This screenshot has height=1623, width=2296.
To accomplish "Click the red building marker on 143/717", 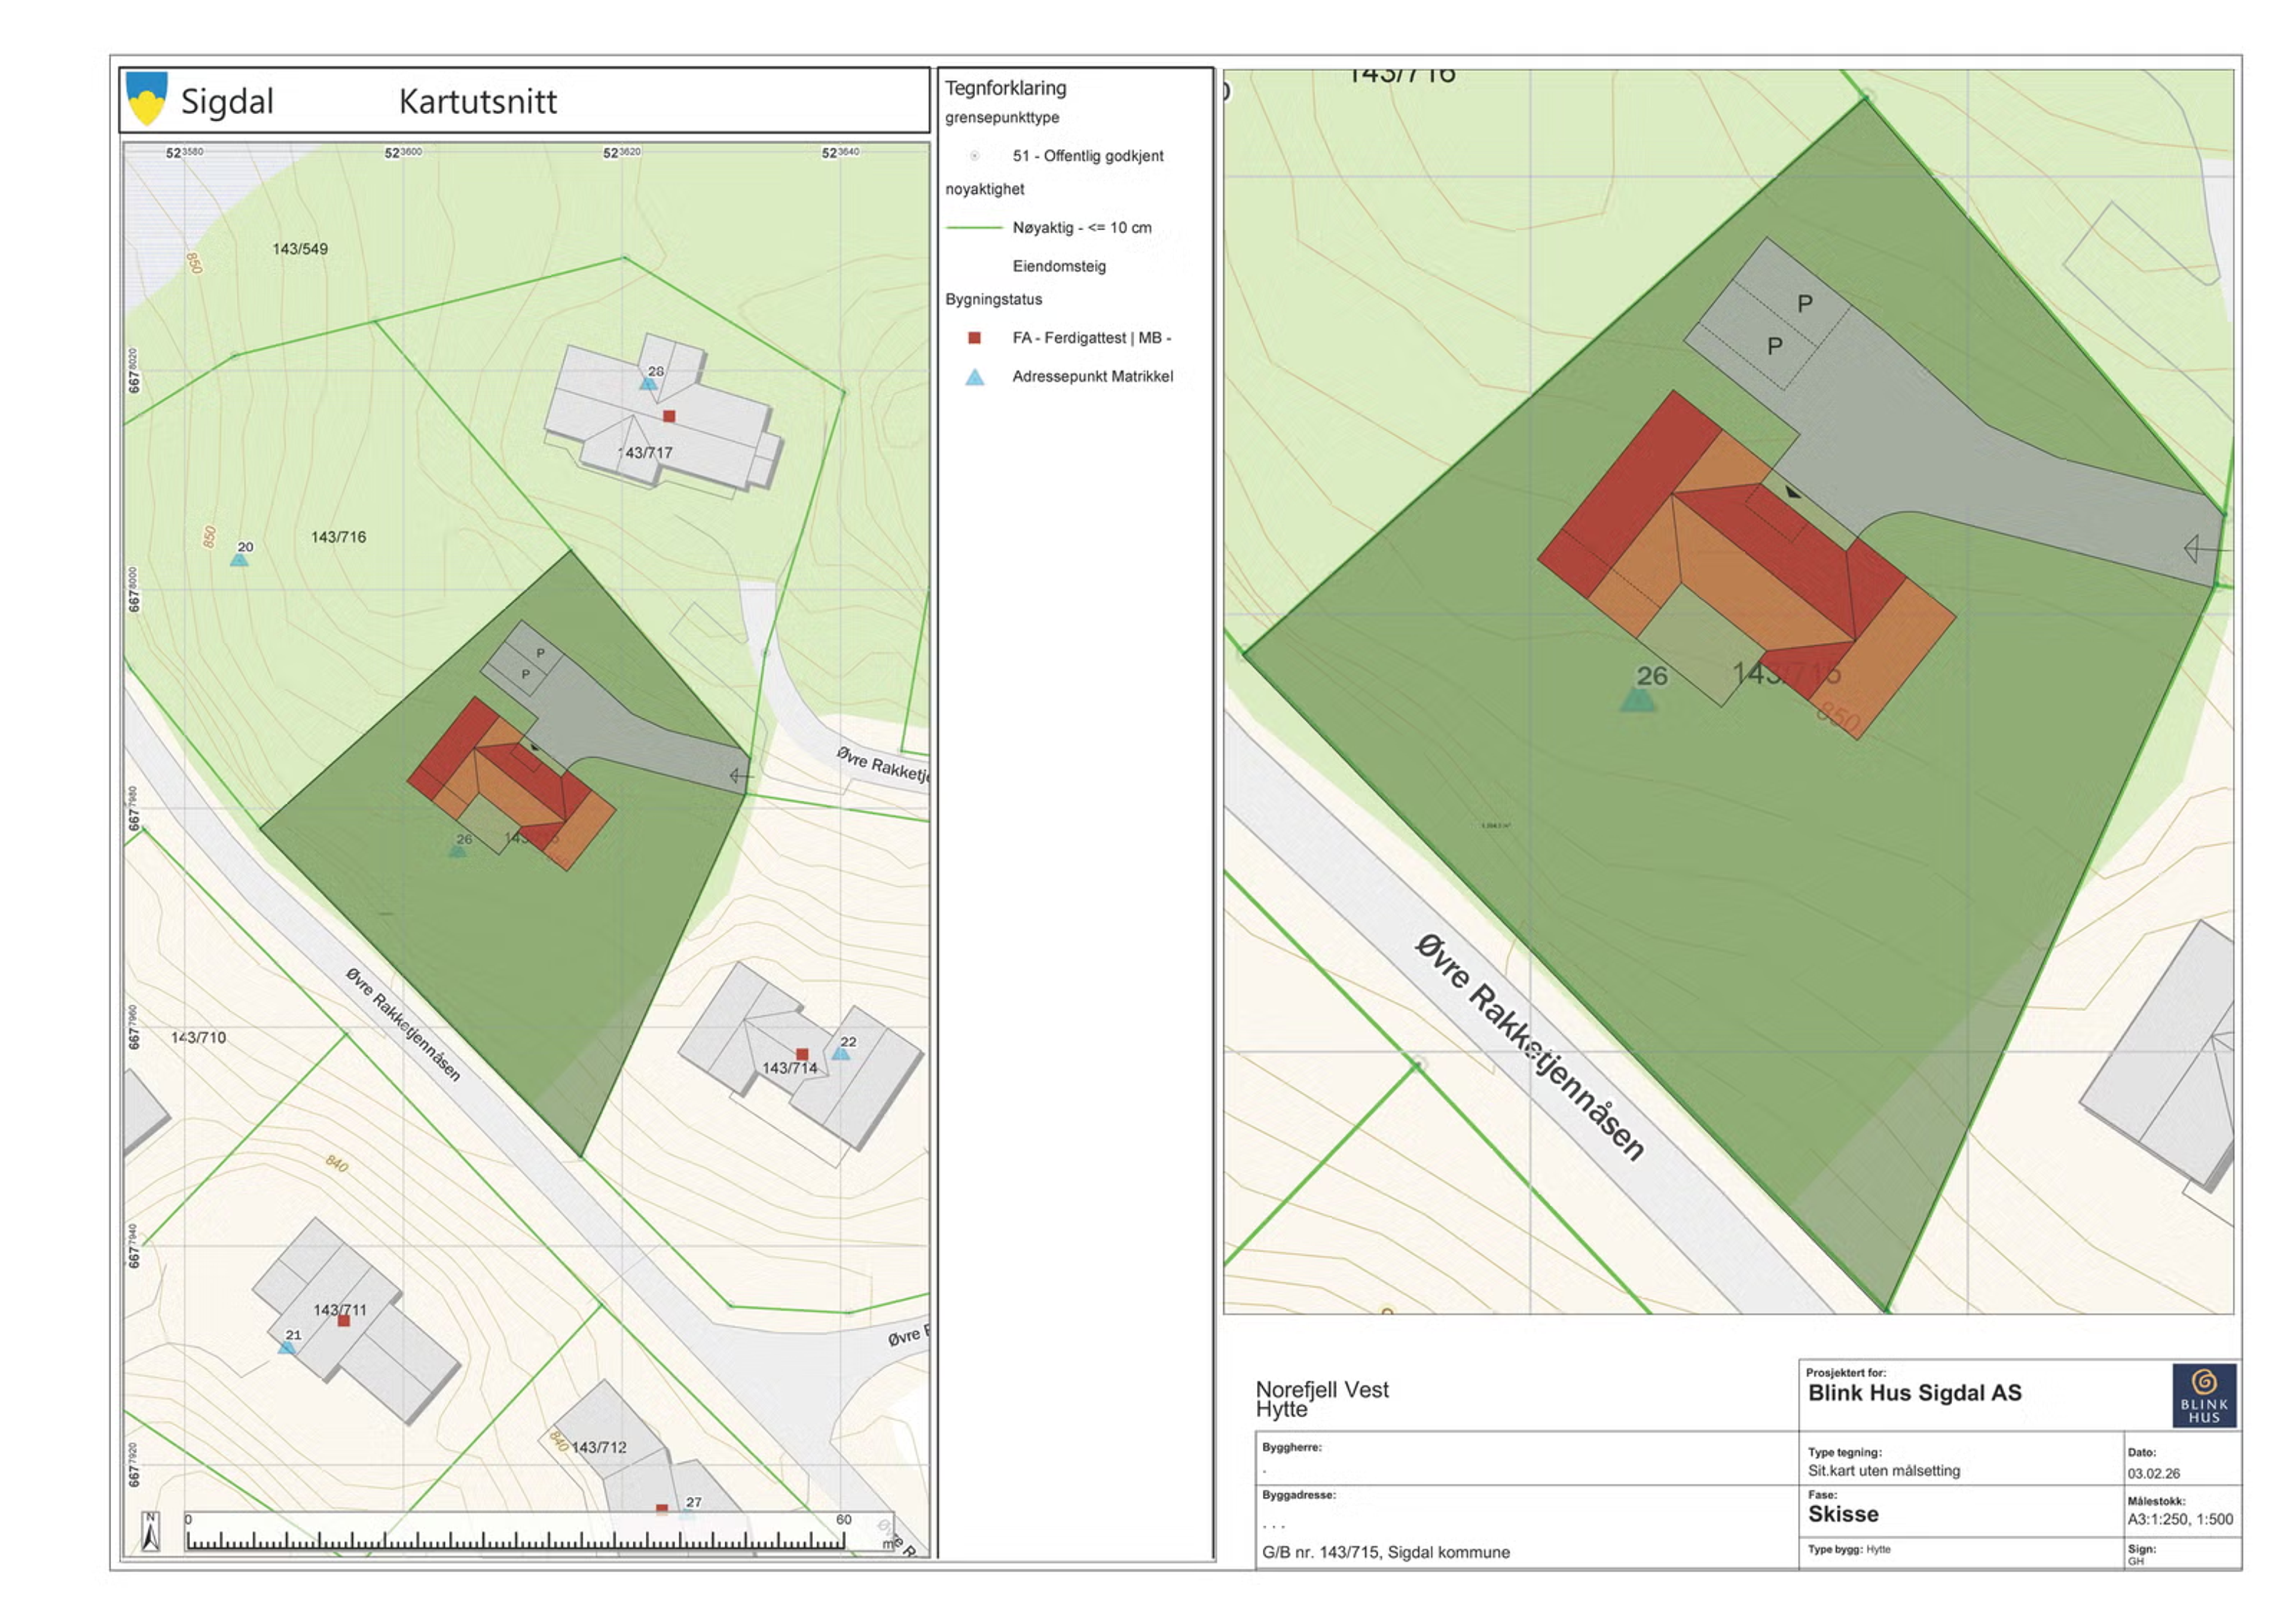I will point(669,416).
